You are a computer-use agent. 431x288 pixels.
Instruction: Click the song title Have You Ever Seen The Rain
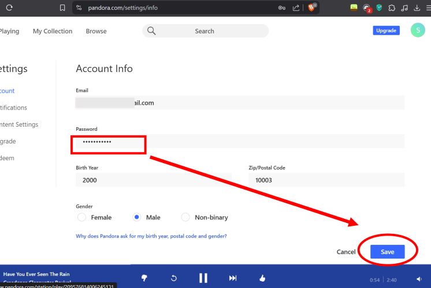pyautogui.click(x=36, y=274)
